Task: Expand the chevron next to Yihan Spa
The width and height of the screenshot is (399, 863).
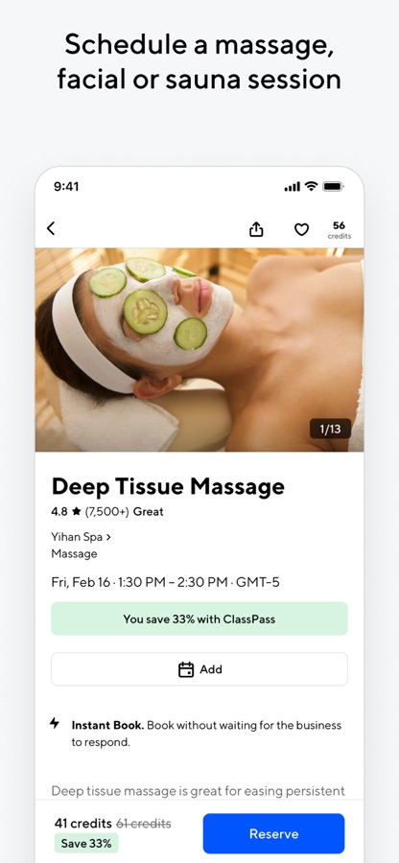Action: coord(107,537)
